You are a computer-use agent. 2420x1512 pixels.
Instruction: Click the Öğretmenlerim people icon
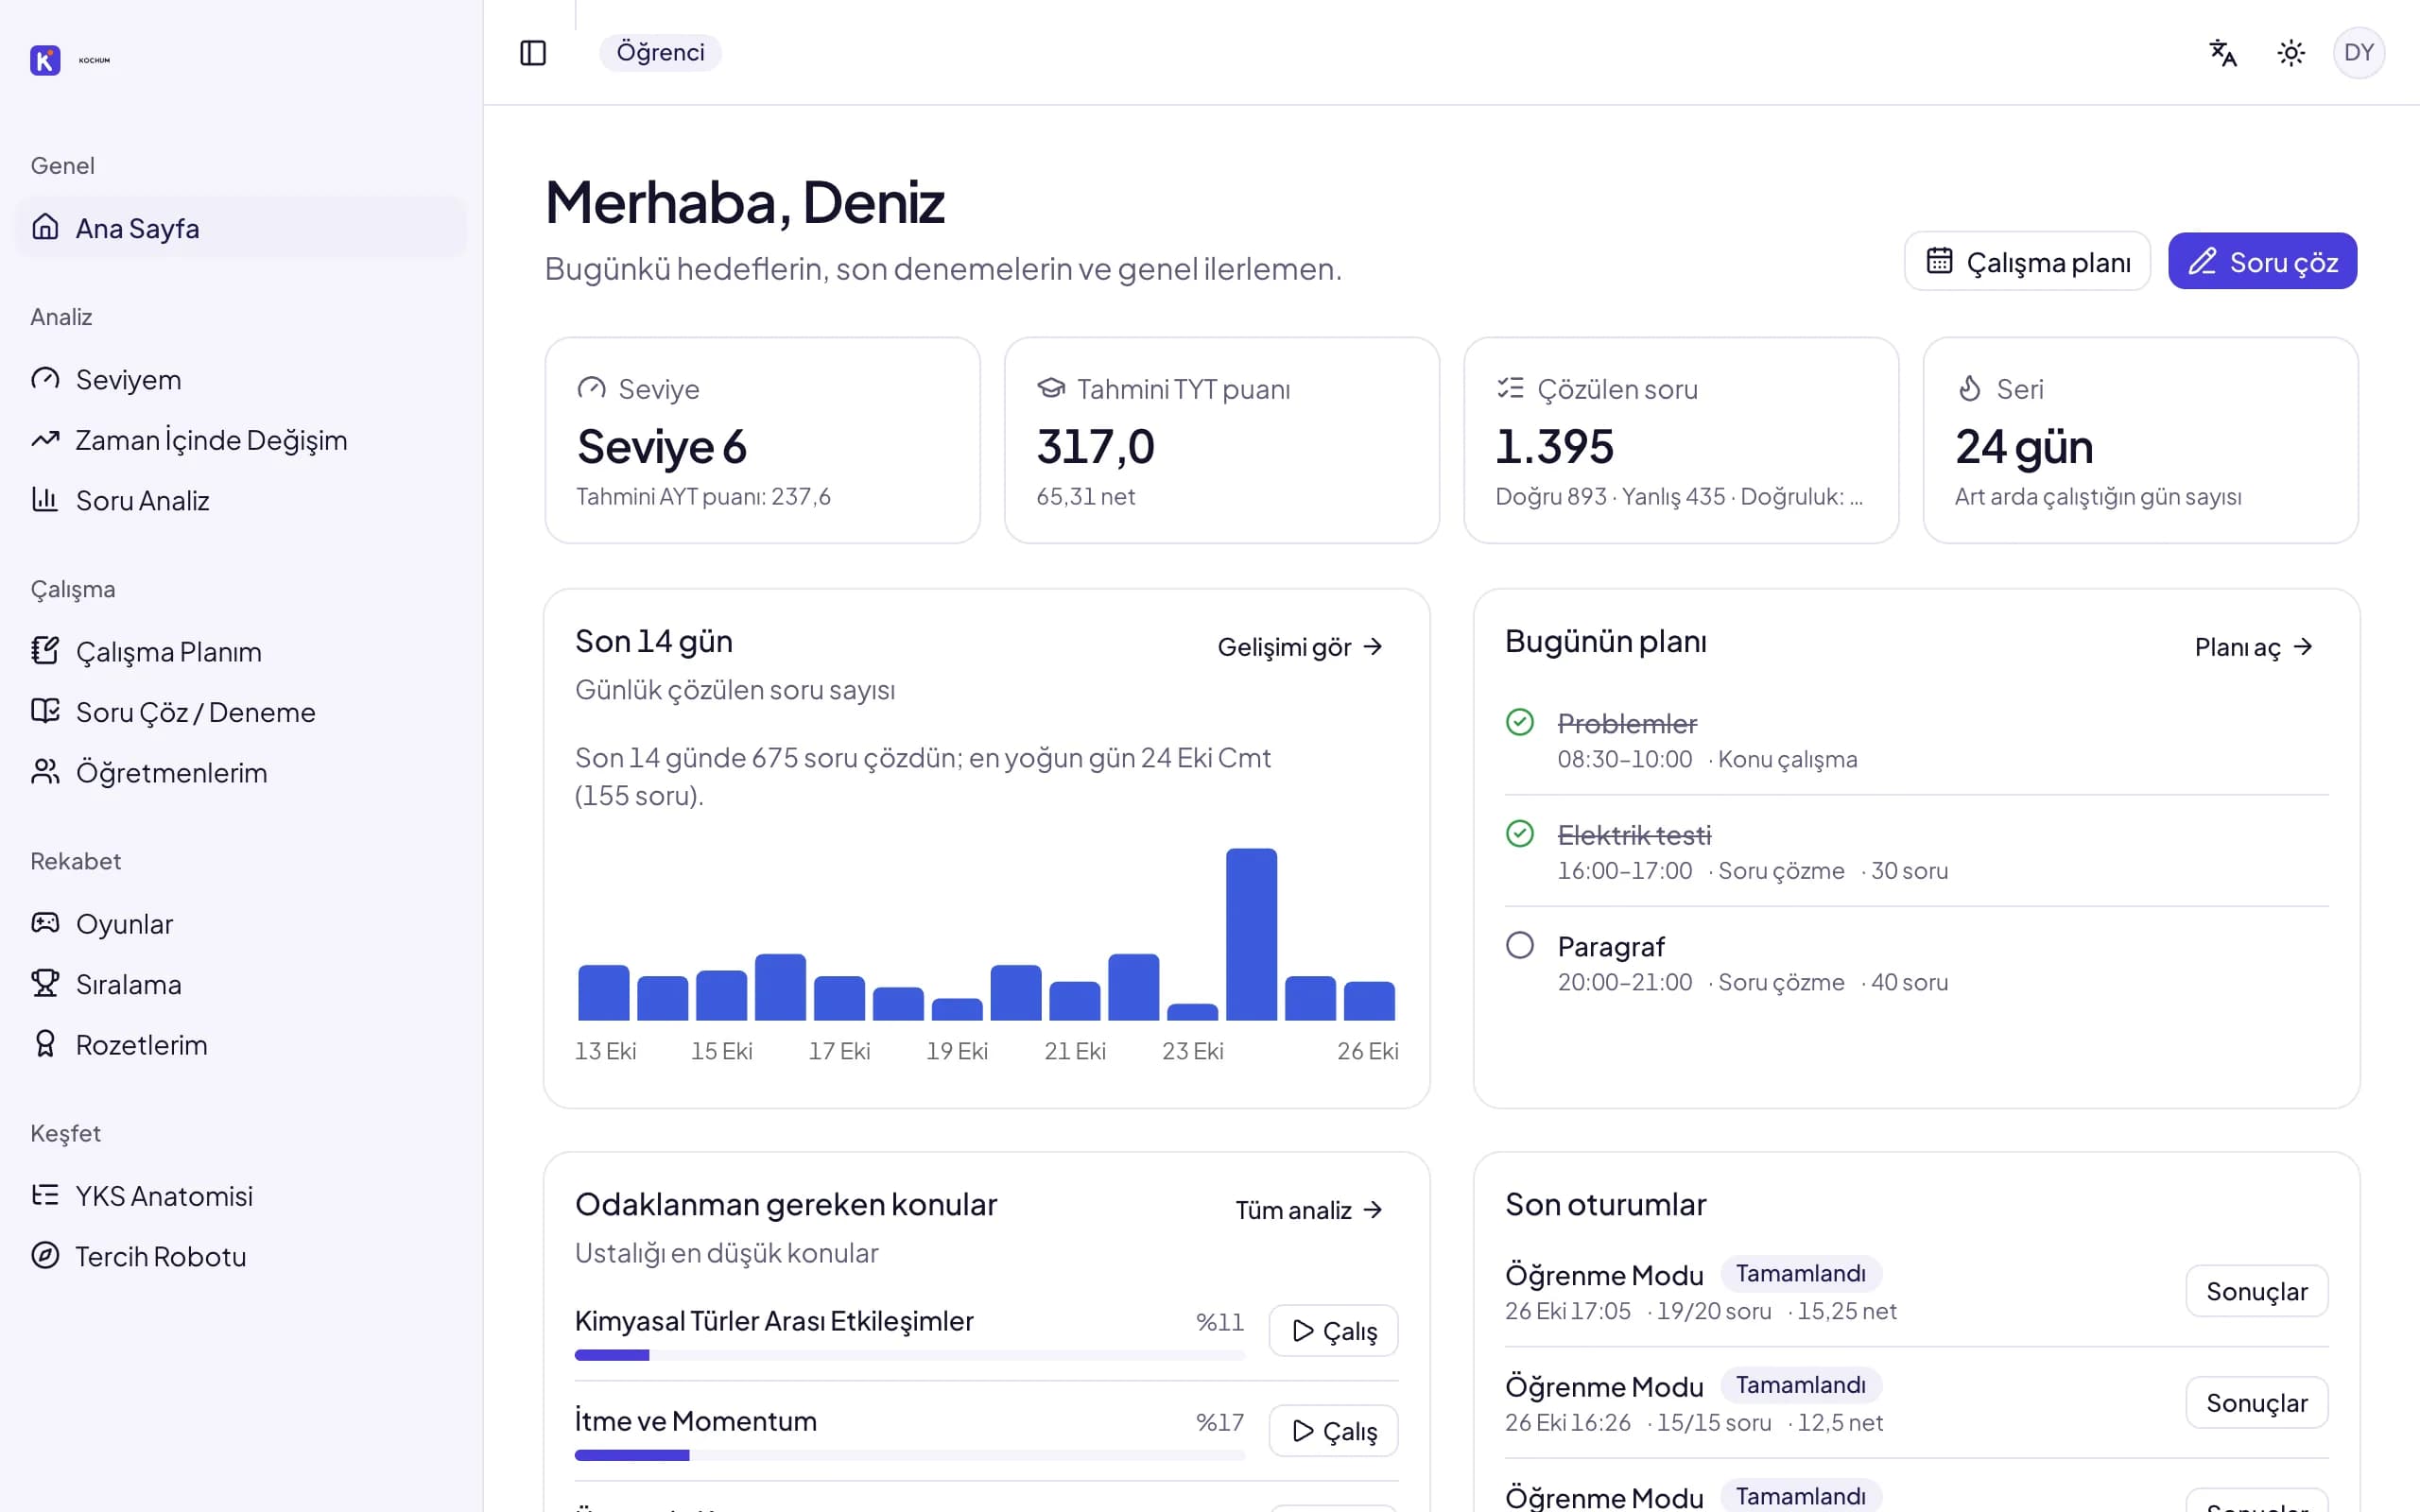tap(45, 772)
